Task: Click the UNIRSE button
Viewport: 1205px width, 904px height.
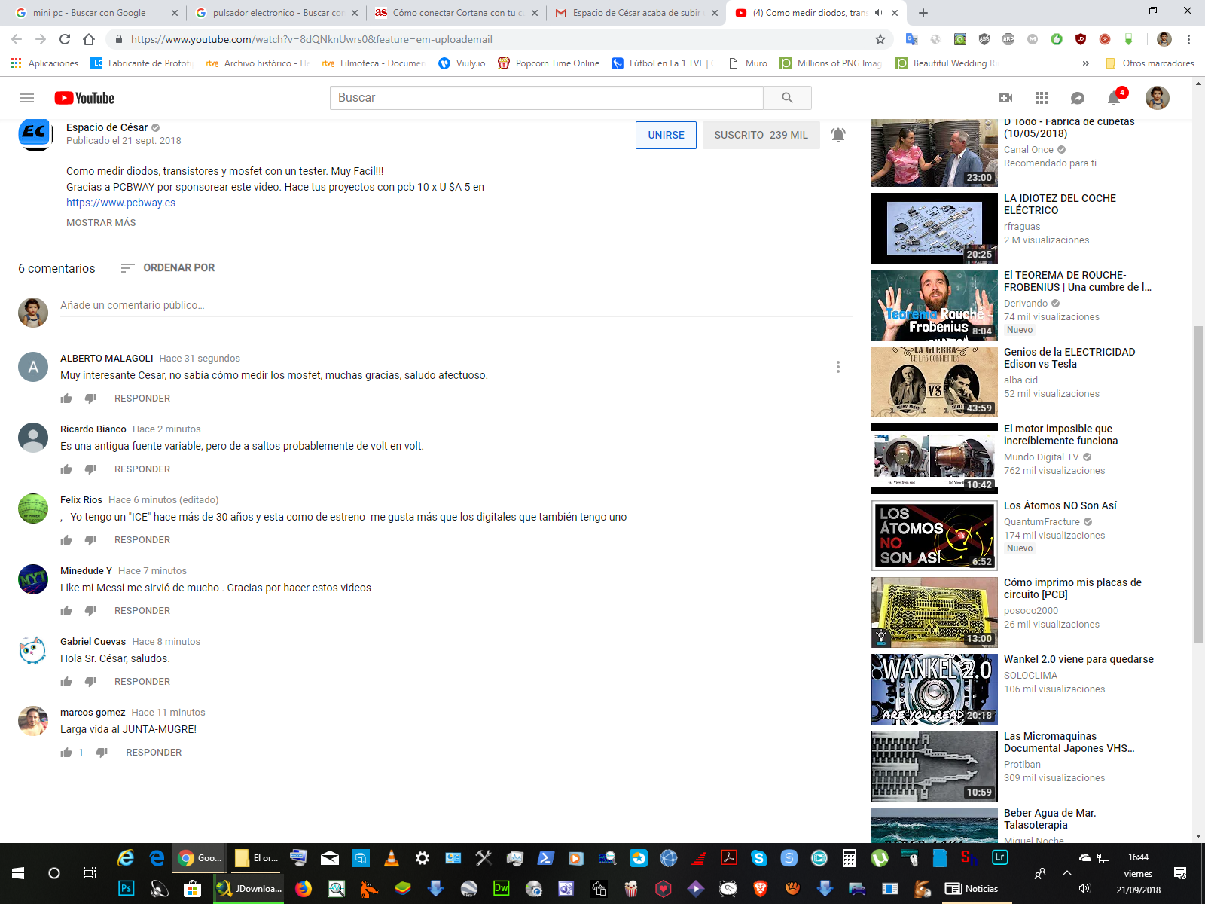Action: 666,135
